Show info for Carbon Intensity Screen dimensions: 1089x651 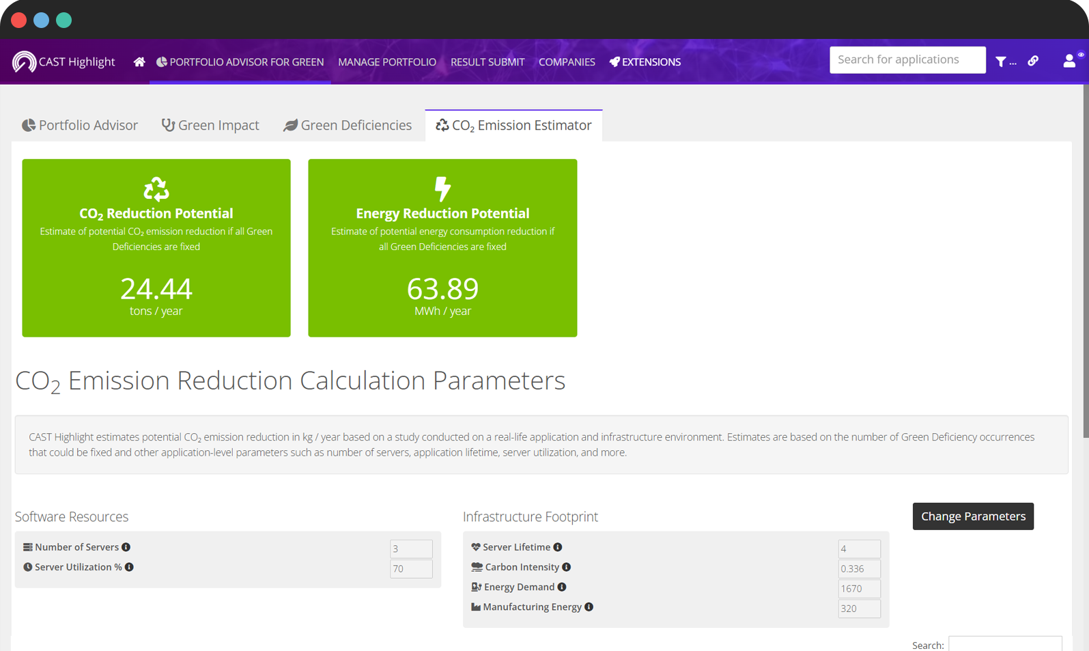coord(567,567)
